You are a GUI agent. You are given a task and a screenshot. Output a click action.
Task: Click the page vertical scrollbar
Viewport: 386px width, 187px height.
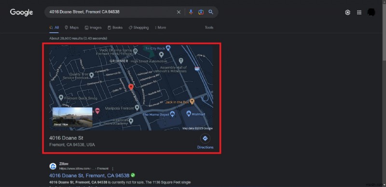[x=384, y=32]
